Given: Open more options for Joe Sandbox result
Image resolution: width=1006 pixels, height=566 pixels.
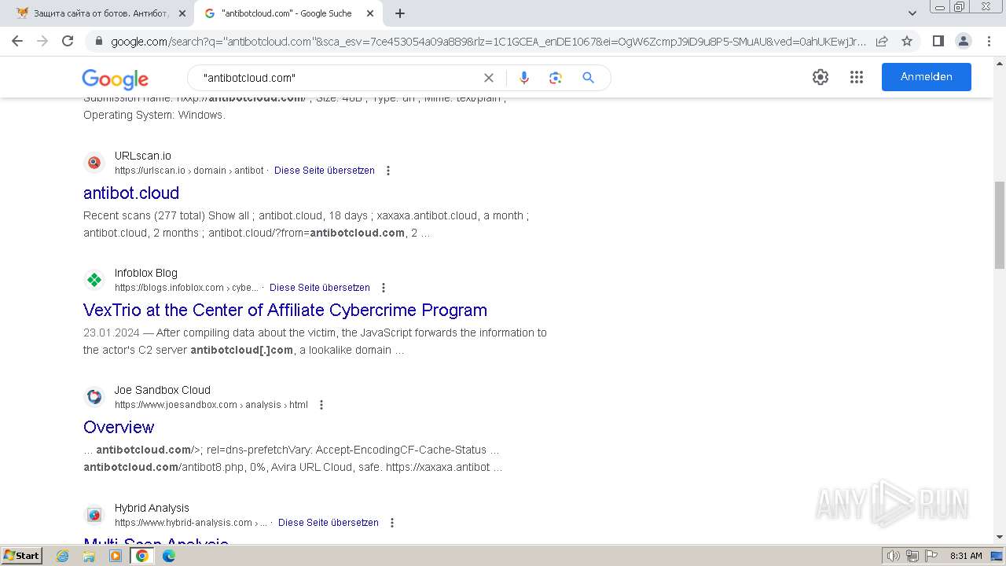Looking at the screenshot, I should click(x=321, y=405).
